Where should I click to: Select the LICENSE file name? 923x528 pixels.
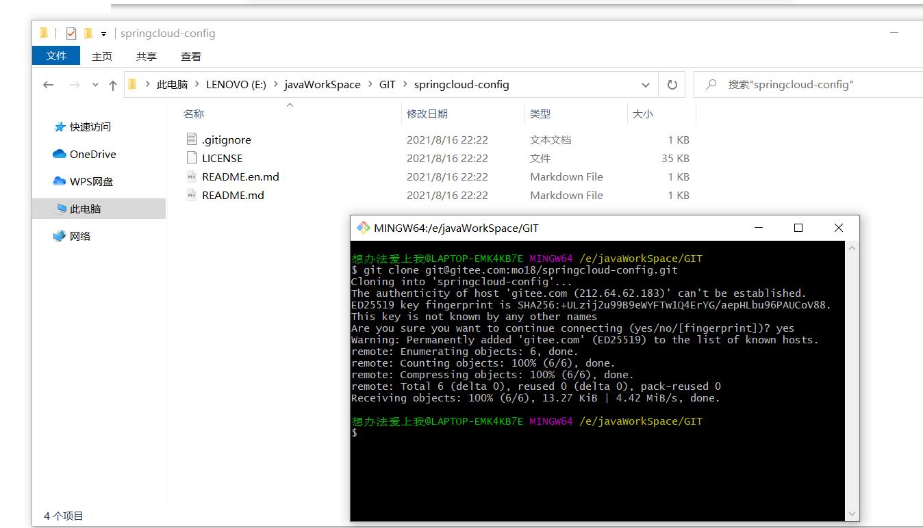pos(222,158)
